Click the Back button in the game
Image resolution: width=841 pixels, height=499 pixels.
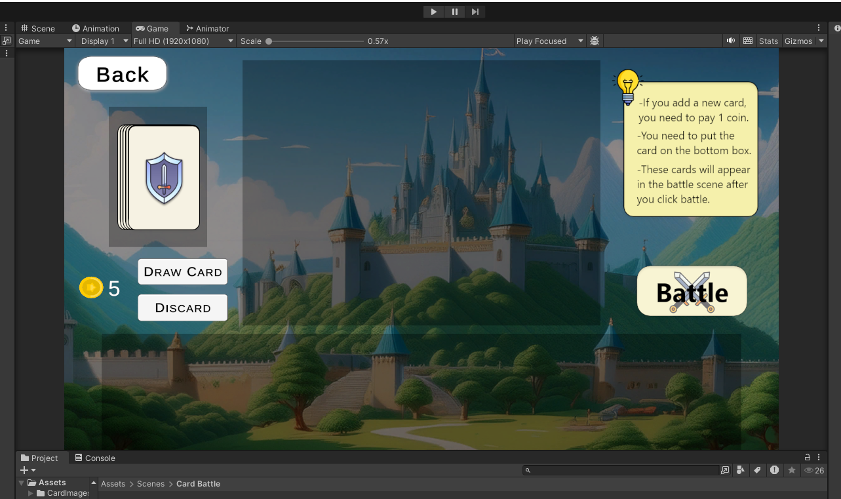[x=123, y=73]
